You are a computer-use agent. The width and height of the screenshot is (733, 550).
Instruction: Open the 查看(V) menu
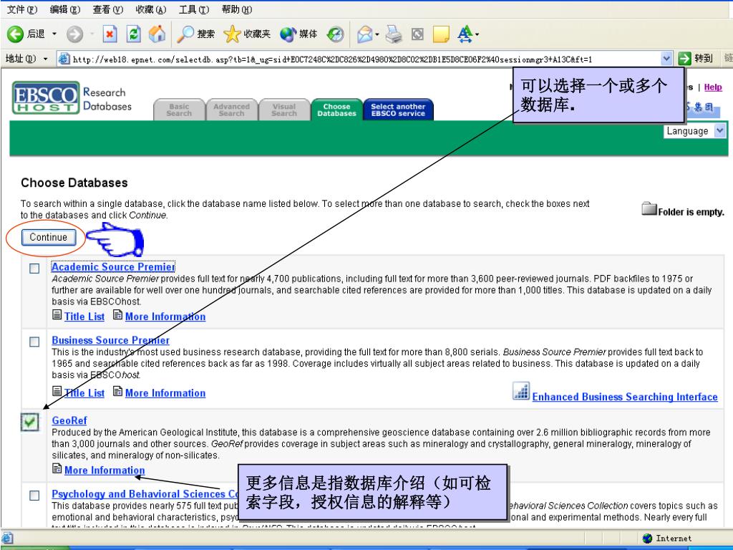tap(108, 9)
